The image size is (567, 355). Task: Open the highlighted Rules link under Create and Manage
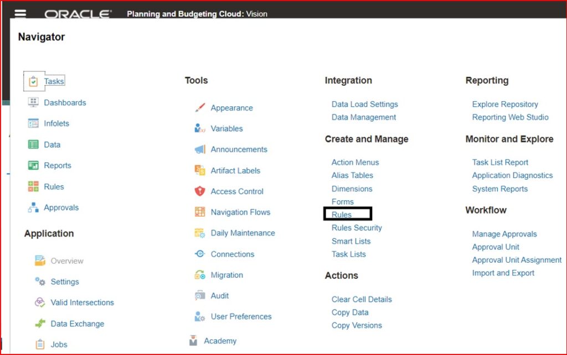tap(341, 215)
